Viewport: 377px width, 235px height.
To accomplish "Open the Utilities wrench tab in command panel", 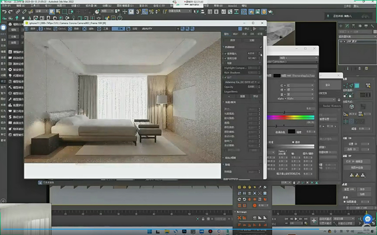I will (372, 26).
